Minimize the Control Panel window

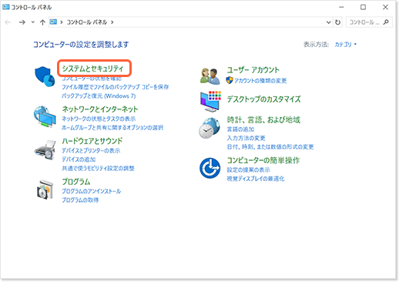(x=341, y=7)
